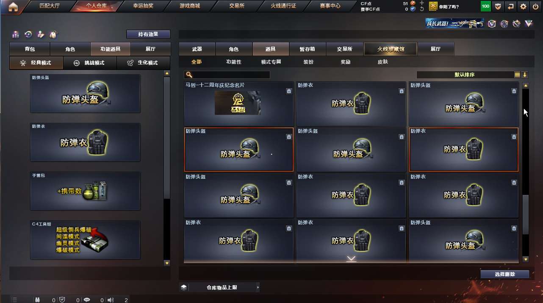Click the warehouse item search field

click(227, 75)
